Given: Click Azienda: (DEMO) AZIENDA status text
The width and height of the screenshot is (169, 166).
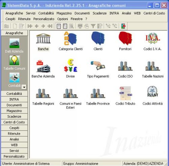Looking at the screenshot, I should point(143,164).
